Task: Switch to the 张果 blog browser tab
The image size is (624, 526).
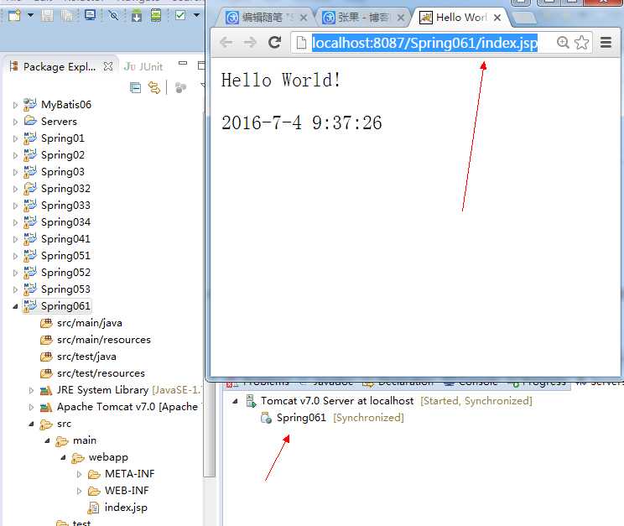Action: coord(356,18)
